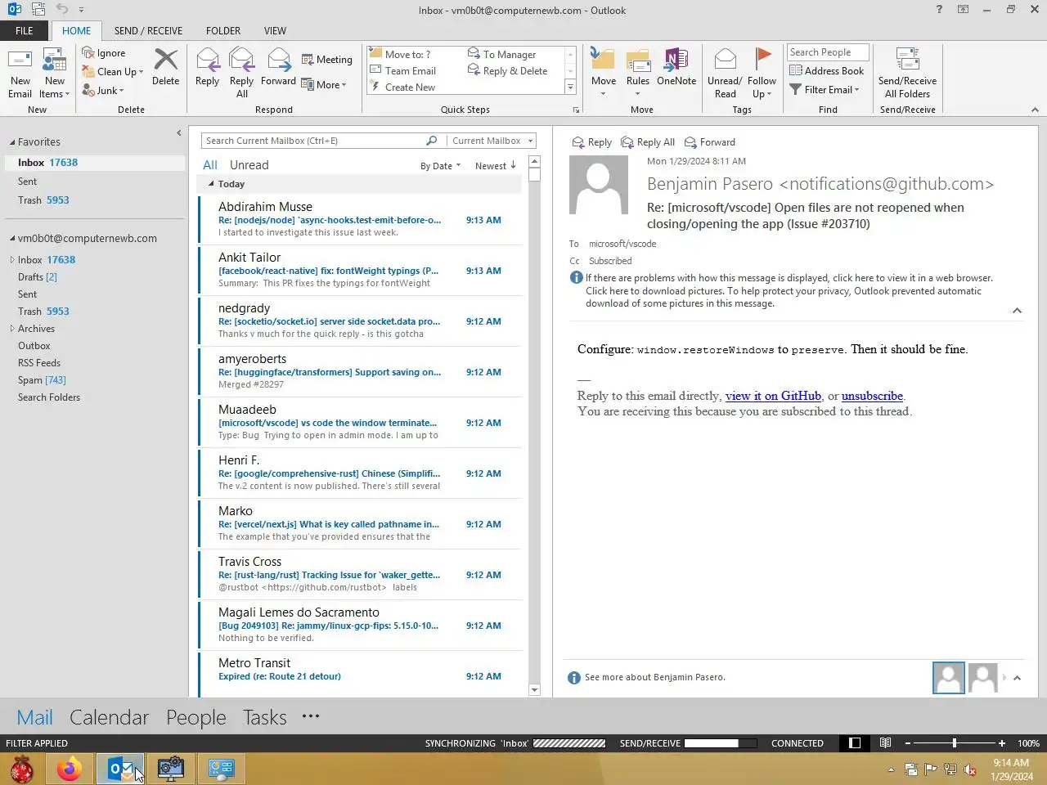Open the Drafts folder

click(x=38, y=277)
